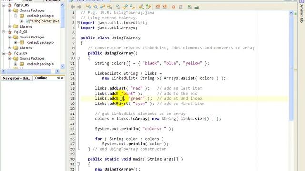Expand Libraries under fig19_08
The height and width of the screenshot is (171, 305).
point(10,48)
